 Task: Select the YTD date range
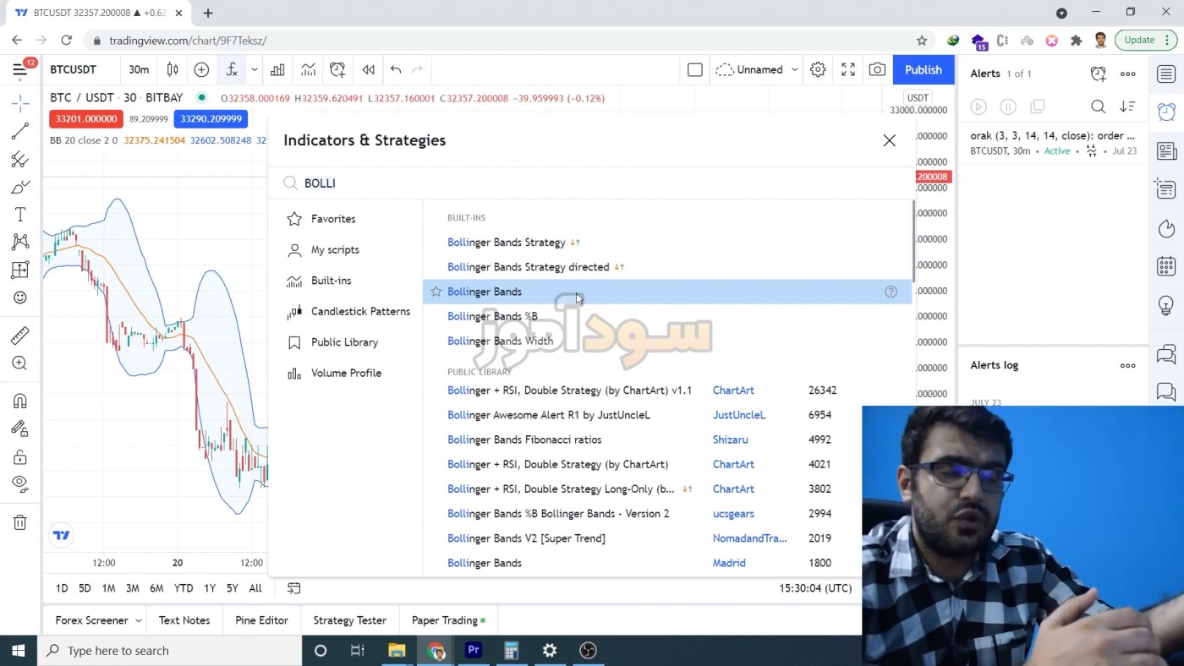[x=184, y=588]
